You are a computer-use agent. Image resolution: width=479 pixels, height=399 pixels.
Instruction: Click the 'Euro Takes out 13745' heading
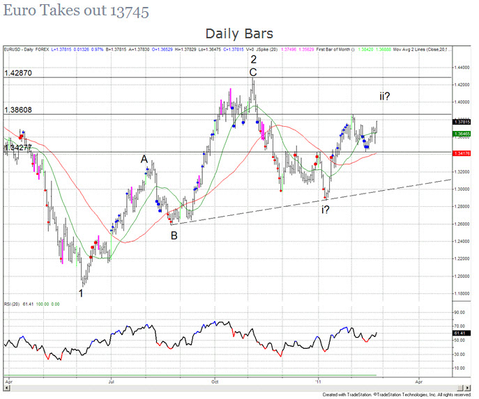pyautogui.click(x=76, y=11)
